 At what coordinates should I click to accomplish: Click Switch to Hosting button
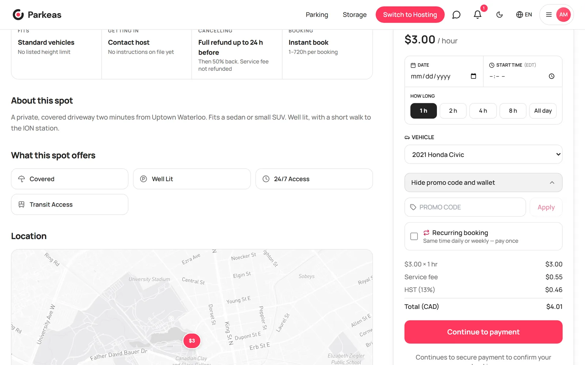(x=410, y=15)
